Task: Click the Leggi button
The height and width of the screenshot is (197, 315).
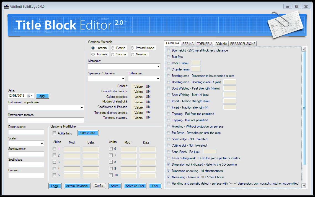Action: 55,186
